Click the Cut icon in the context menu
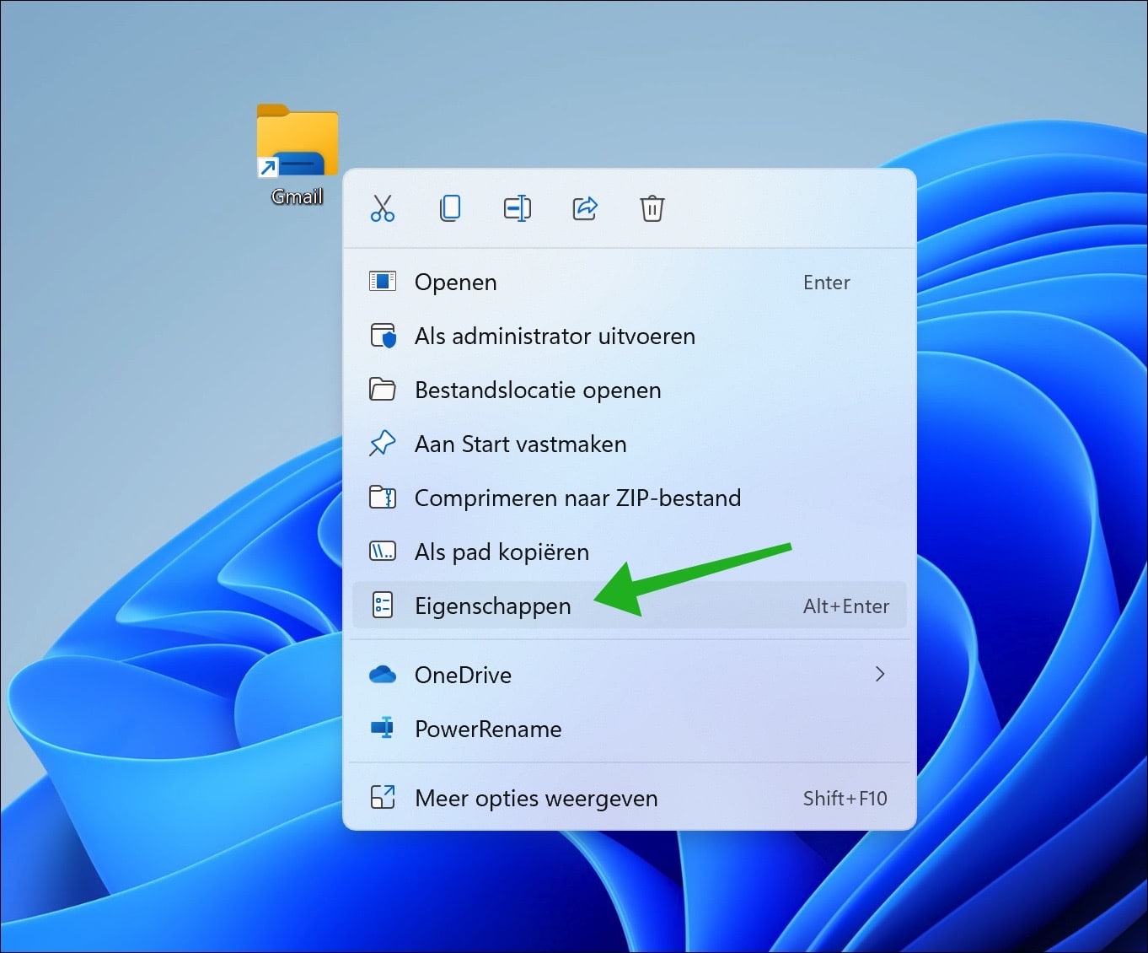Viewport: 1148px width, 953px height. click(382, 208)
